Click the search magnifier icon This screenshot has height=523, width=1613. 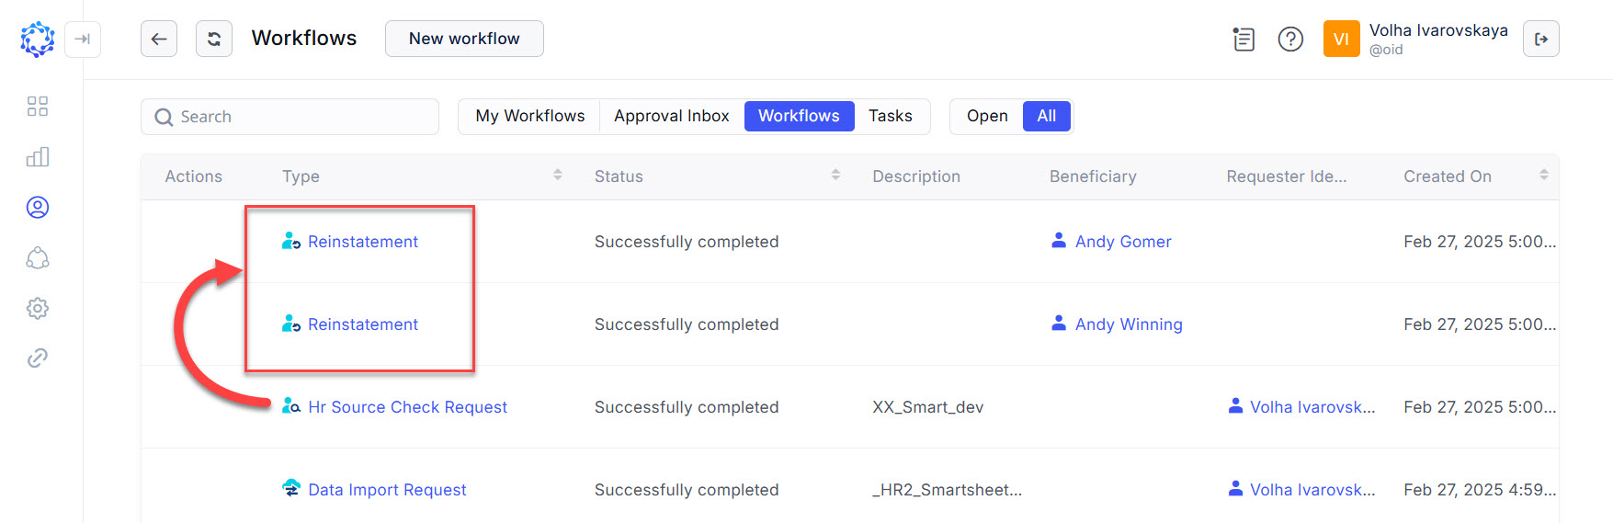[164, 117]
